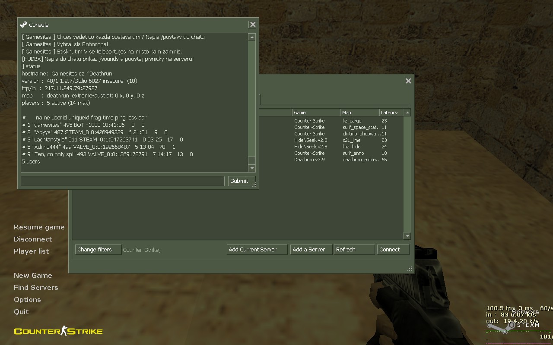Click the console command input field

[x=122, y=181]
